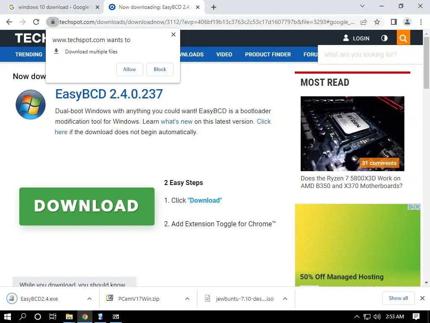Viewport: 430px width, 323px height.
Task: Click the orange search magnifier icon
Action: click(x=404, y=38)
